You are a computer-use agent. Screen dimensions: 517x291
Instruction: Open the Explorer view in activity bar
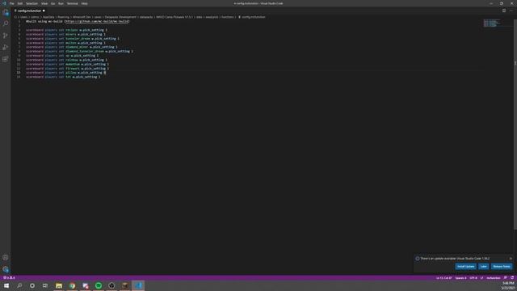(x=6, y=12)
